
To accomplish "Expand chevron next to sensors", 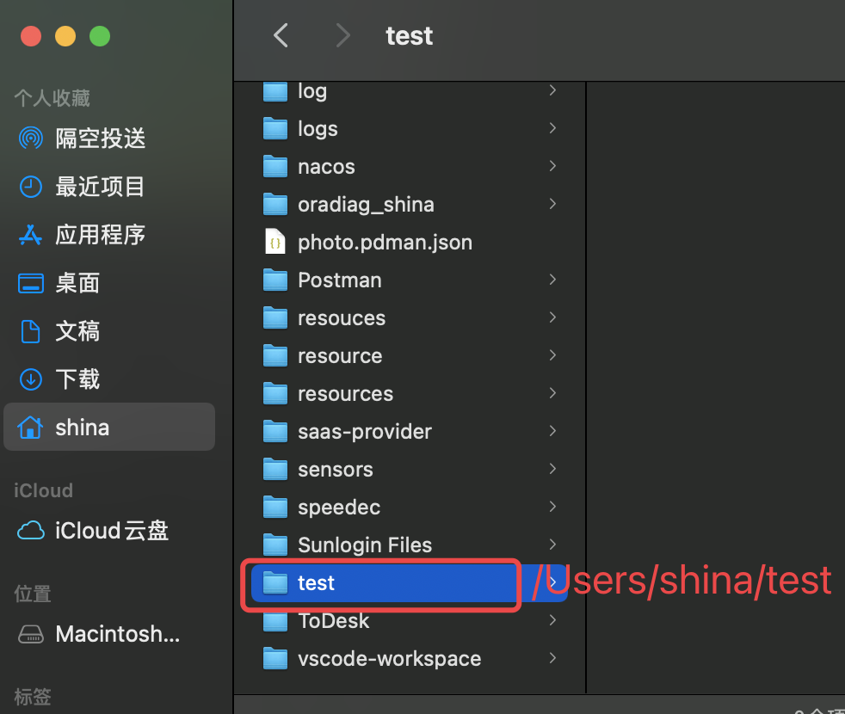I will coord(552,469).
